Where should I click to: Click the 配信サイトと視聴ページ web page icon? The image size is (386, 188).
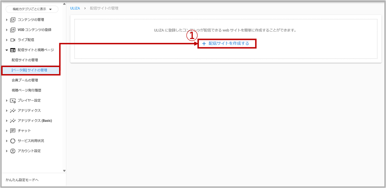click(13, 50)
